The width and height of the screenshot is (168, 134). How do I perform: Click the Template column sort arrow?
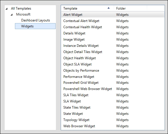tap(108, 8)
